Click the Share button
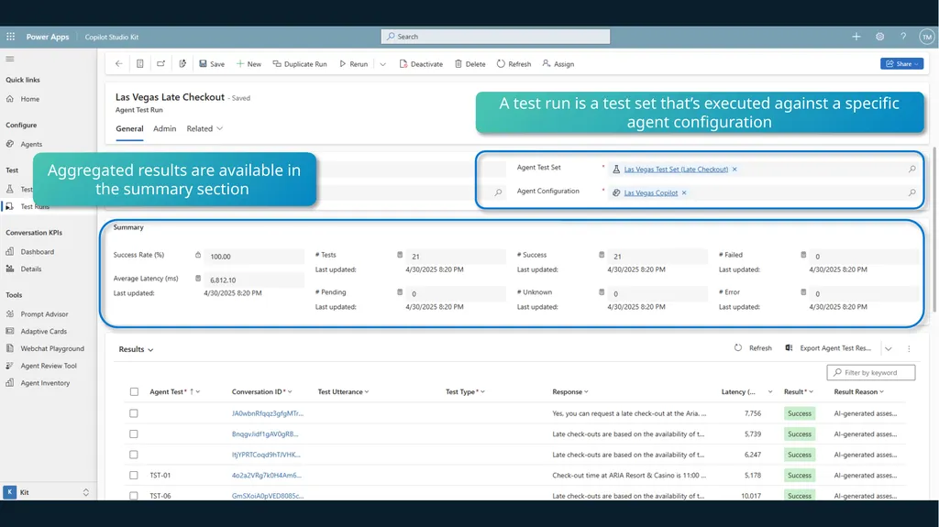Screen dimensions: 939x527 (x=901, y=63)
